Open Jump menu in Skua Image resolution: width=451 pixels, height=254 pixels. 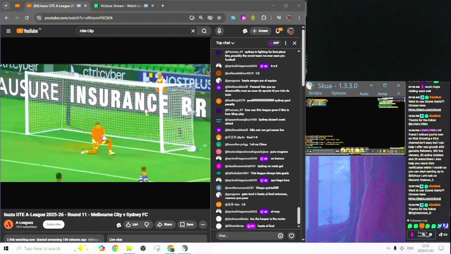tap(382, 94)
